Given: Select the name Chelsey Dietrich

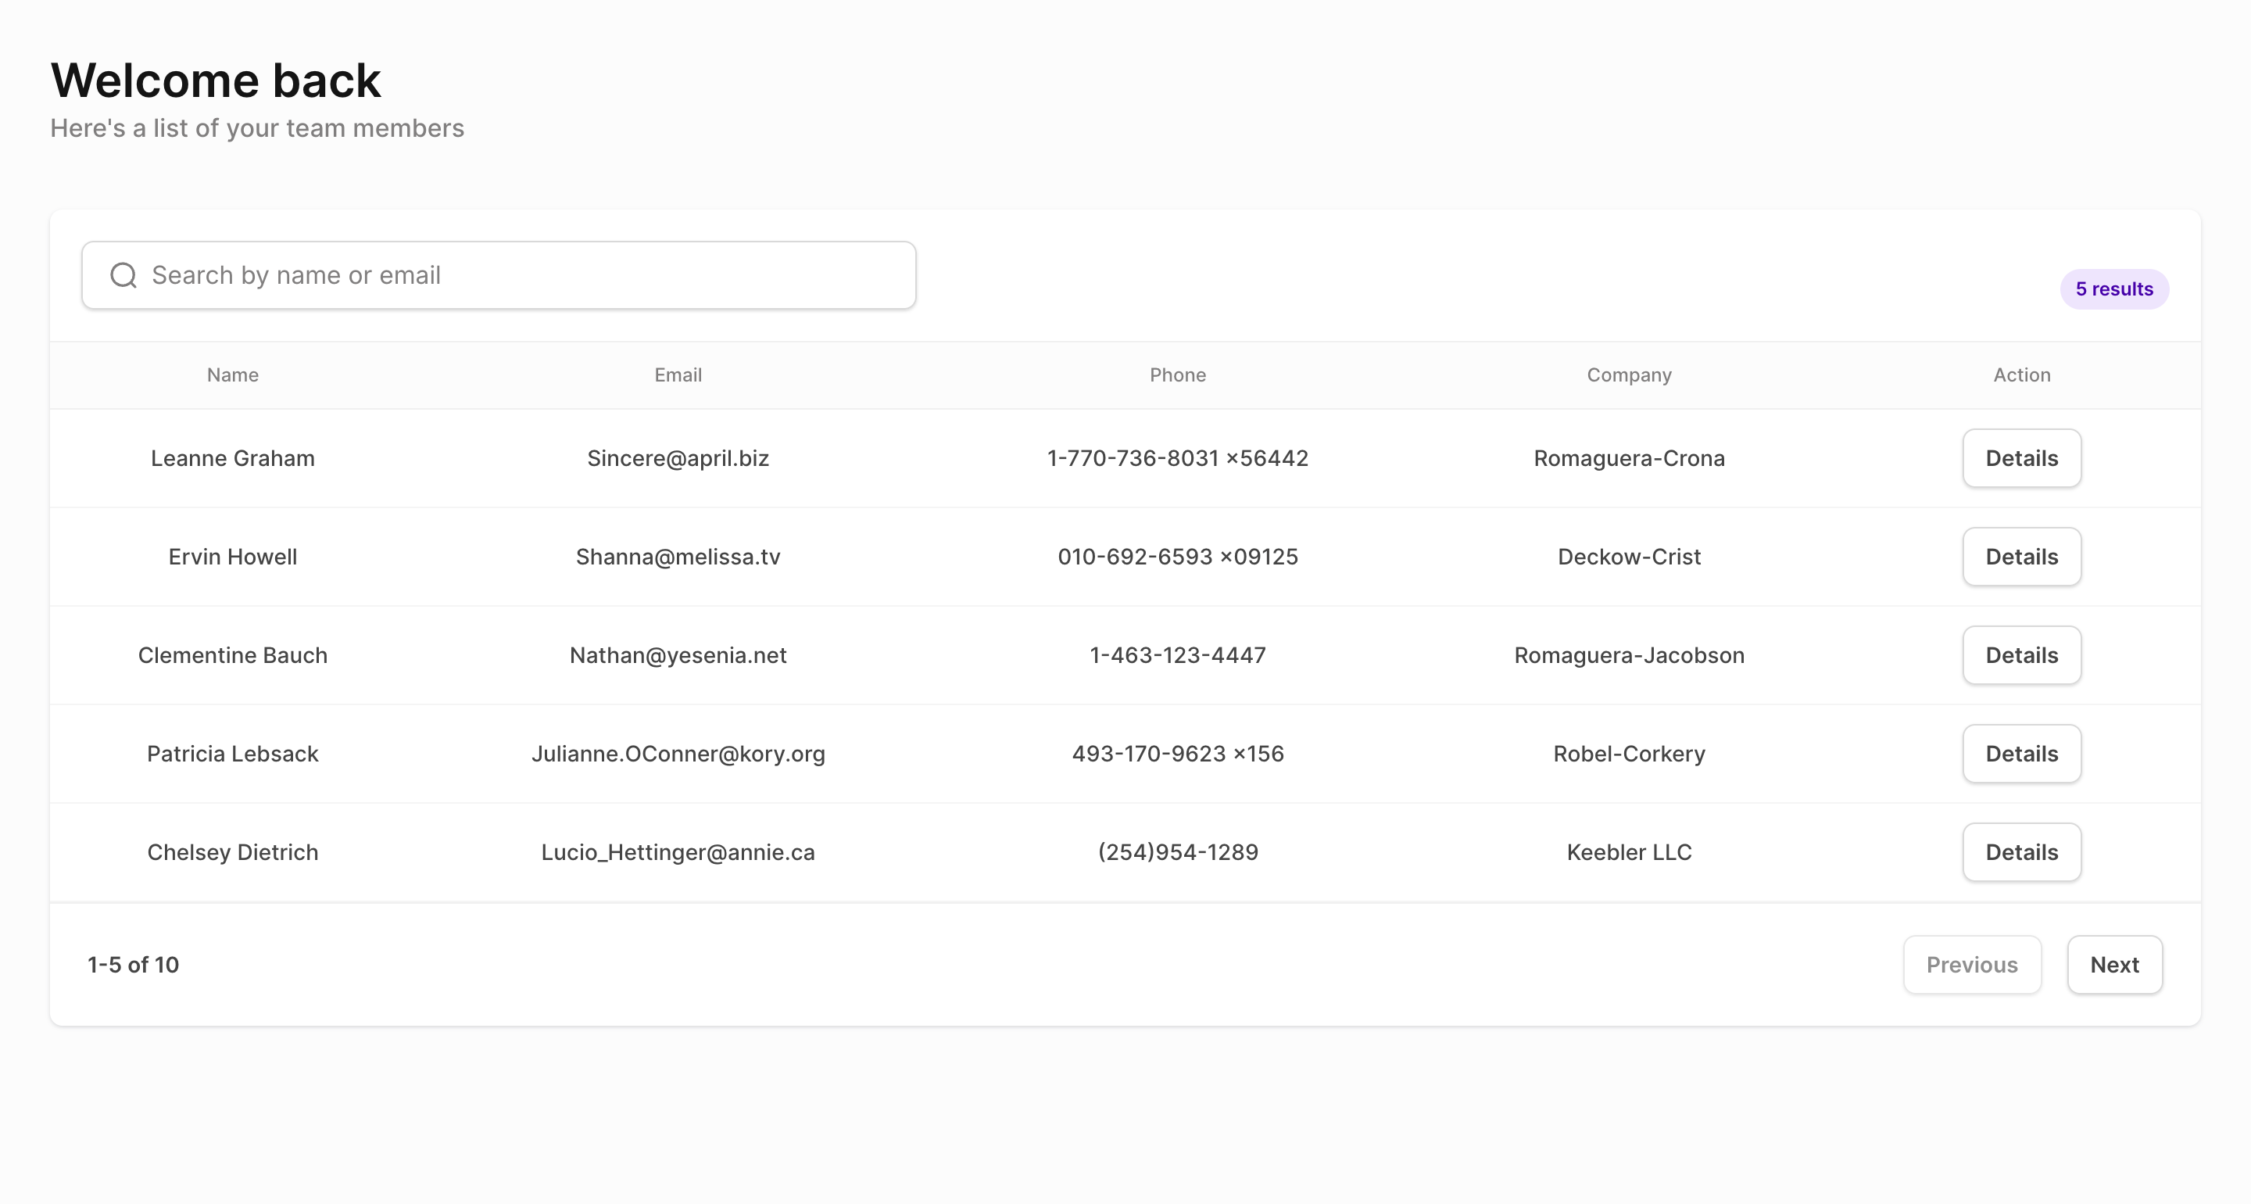Looking at the screenshot, I should coord(232,852).
